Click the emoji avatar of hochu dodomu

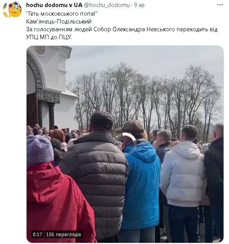(x=12, y=9)
